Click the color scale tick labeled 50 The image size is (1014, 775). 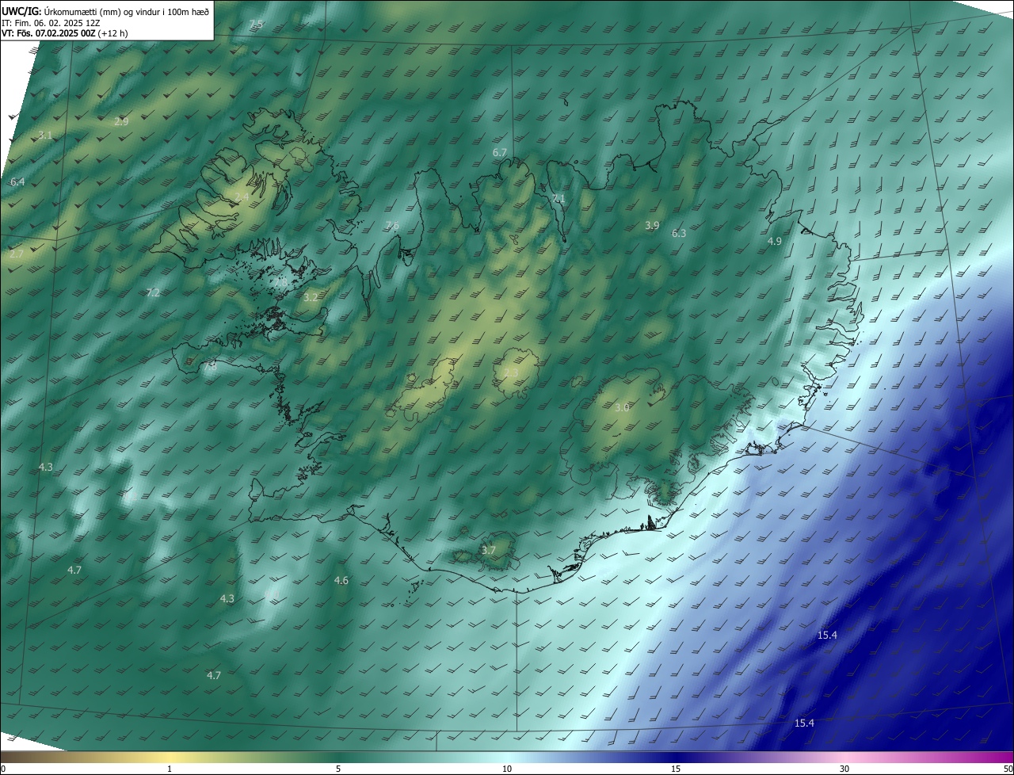click(1008, 769)
